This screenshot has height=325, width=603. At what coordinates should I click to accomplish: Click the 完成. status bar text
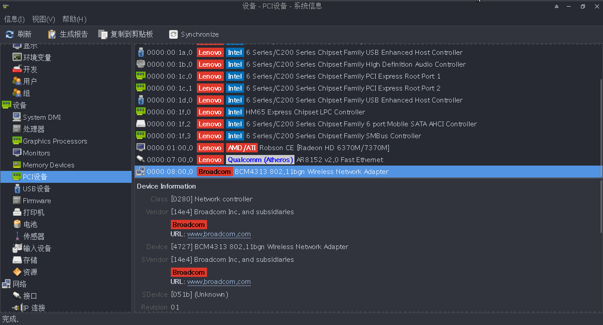11,319
